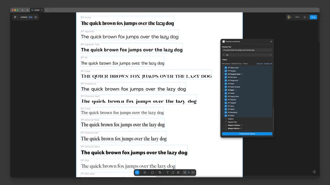Click the canvas horizontal scrollbar

(x=199, y=177)
